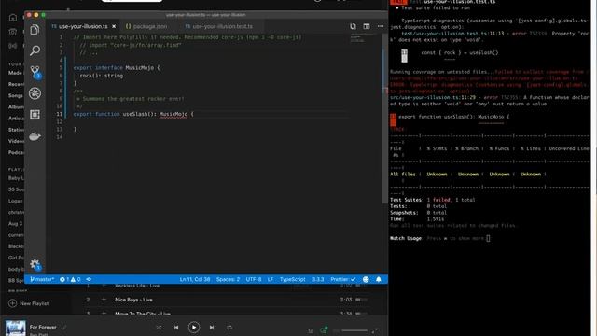The width and height of the screenshot is (597, 336).
Task: Change language mode from TypeScript
Action: [x=292, y=279]
